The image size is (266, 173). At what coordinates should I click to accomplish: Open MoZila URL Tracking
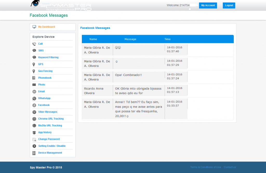pyautogui.click(x=50, y=125)
